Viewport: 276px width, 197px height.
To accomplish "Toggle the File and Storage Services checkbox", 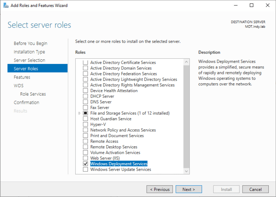I will (x=85, y=113).
